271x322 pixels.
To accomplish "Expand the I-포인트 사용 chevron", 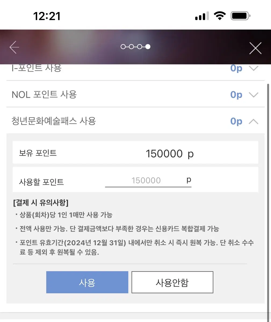I will (254, 68).
